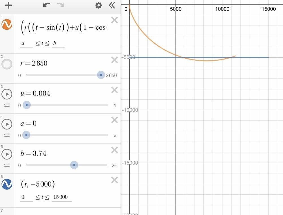Delete the b = 3.74 expression
Viewport: 283px width, 215px height.
tap(115, 150)
